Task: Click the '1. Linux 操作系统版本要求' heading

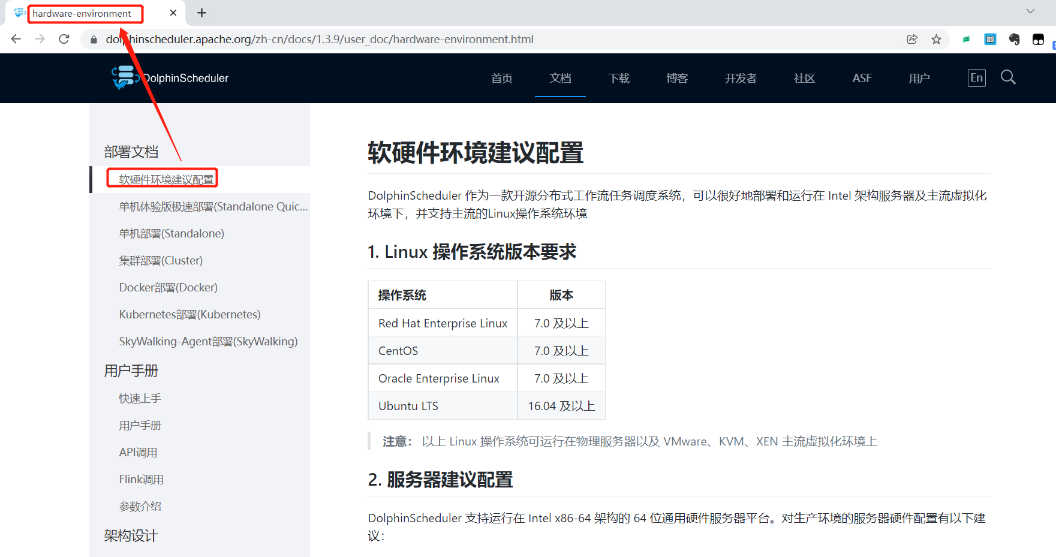Action: [472, 252]
